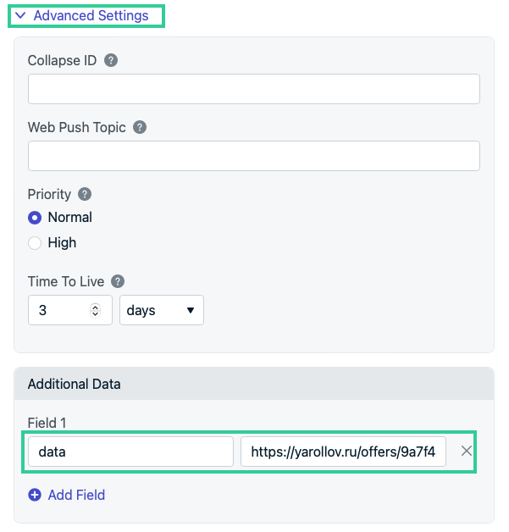Click the Time To Live help icon
The height and width of the screenshot is (532, 509).
pos(118,281)
